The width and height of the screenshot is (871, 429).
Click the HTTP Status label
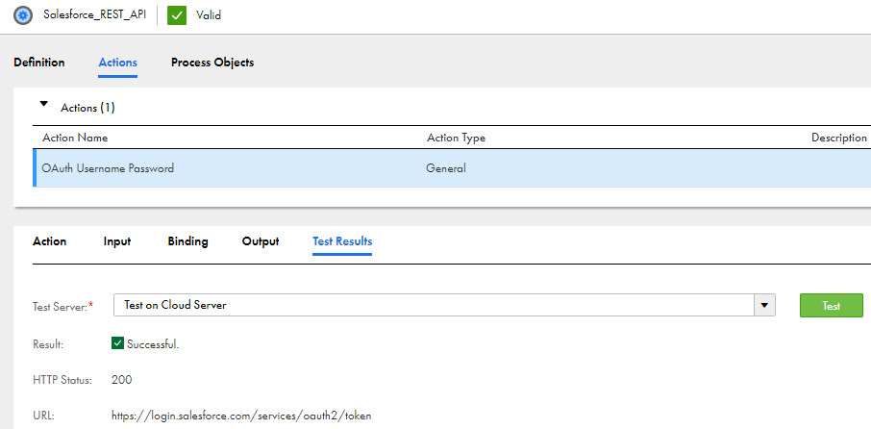click(x=62, y=380)
